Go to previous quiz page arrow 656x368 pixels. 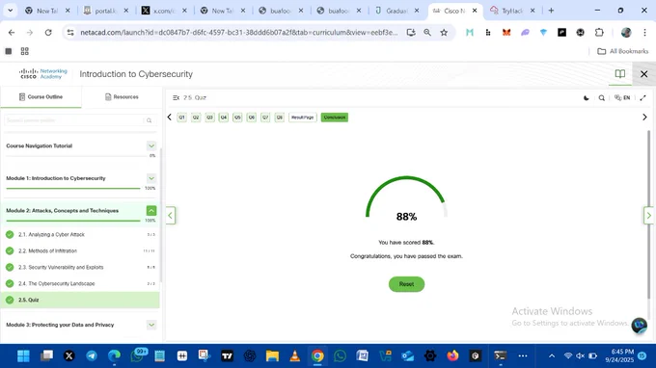170,118
